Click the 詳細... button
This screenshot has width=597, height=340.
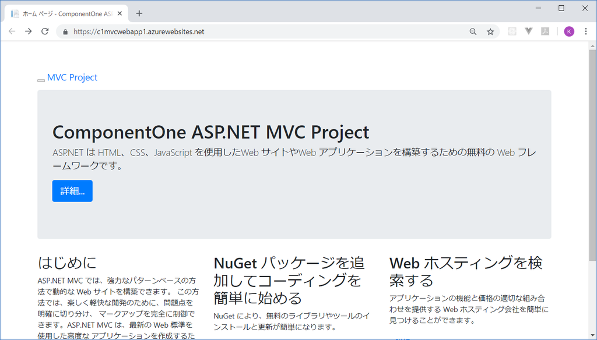(x=72, y=191)
